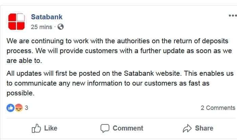The width and height of the screenshot is (237, 140).
Task: Click the blue thumbs-up reaction icon
Action: coord(9,108)
